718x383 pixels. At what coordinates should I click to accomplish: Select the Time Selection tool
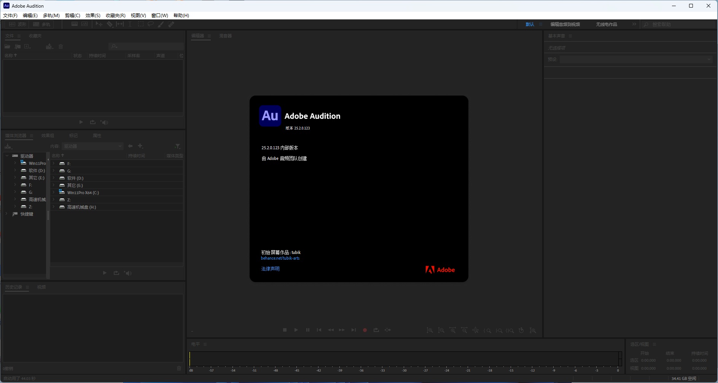pos(130,24)
